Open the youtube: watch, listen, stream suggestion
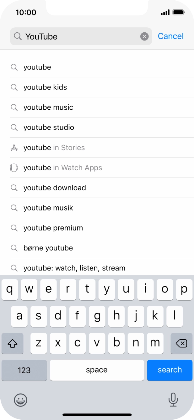194x420 pixels. coord(74,268)
